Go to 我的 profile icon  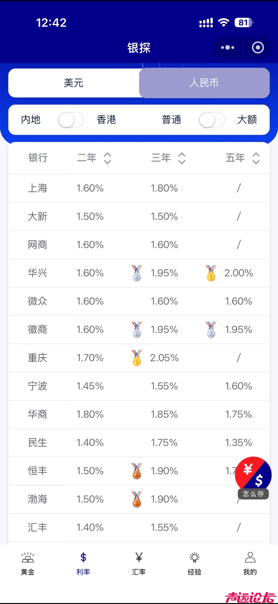click(250, 557)
